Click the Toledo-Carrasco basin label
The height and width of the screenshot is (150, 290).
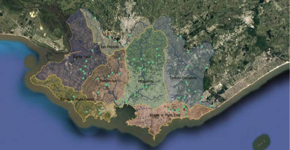[183, 78]
